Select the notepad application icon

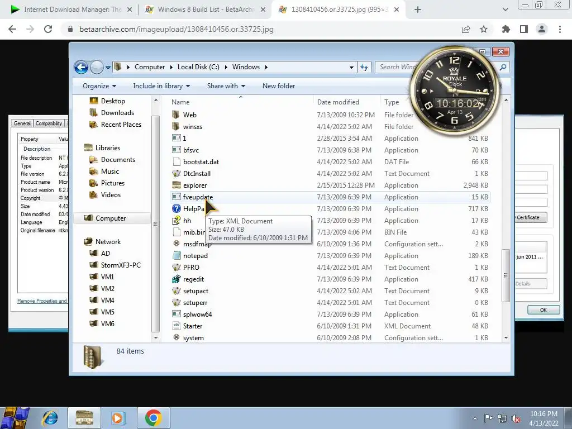coord(176,256)
